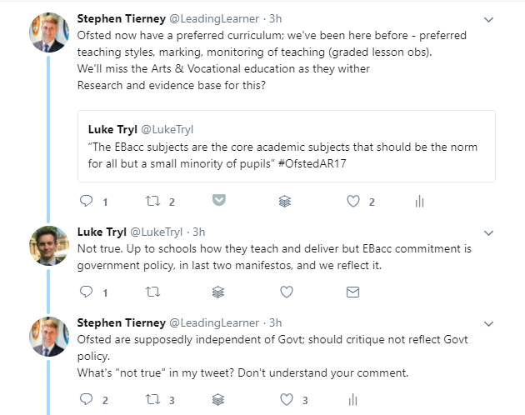Retweet Luke Tryl's "Not true" tweet
This screenshot has width=525, height=415.
coord(152,292)
